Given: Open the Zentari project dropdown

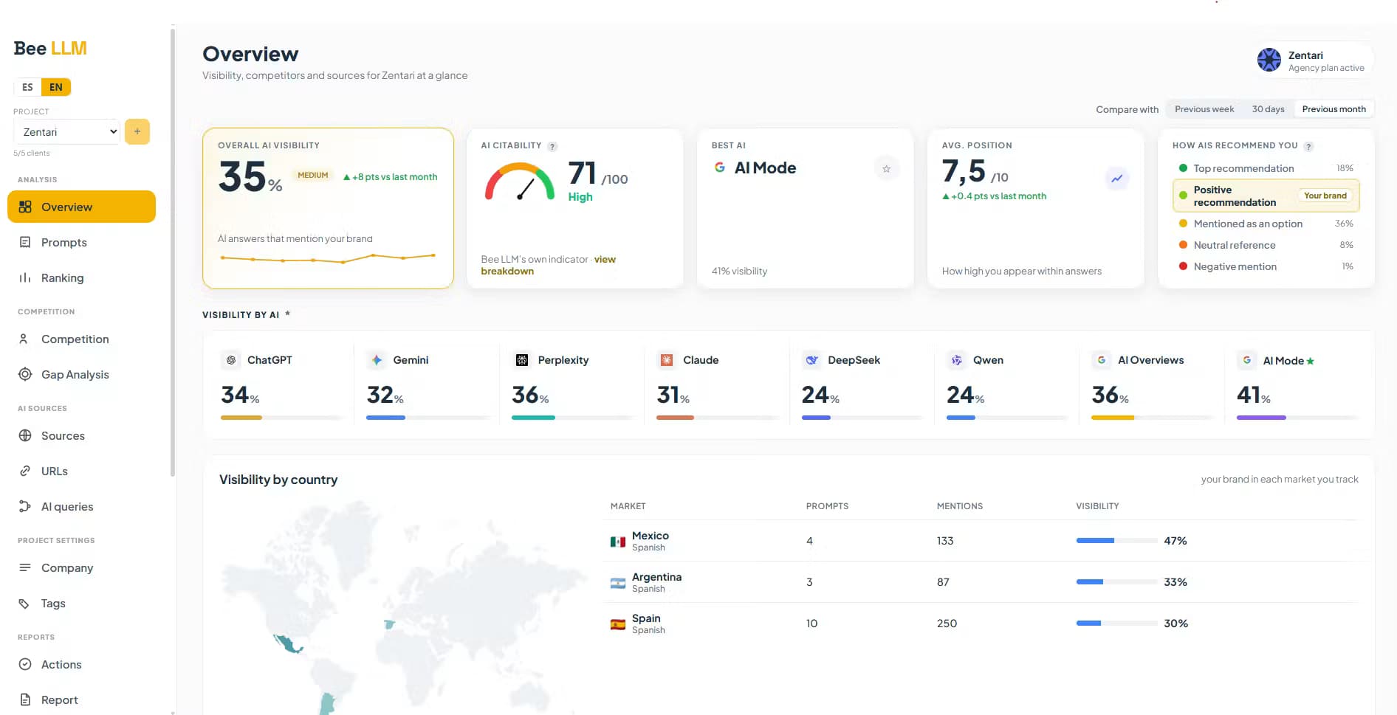Looking at the screenshot, I should (x=66, y=132).
